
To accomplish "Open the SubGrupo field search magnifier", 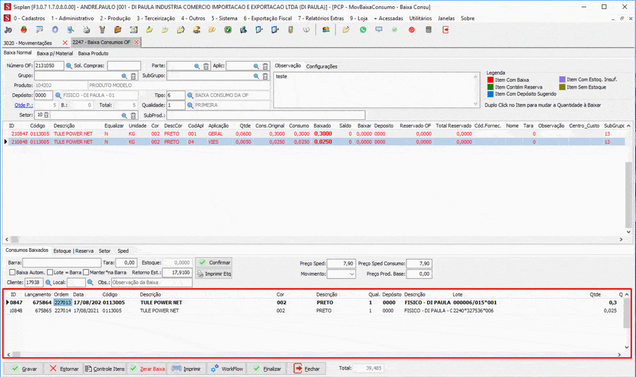I will [x=257, y=76].
